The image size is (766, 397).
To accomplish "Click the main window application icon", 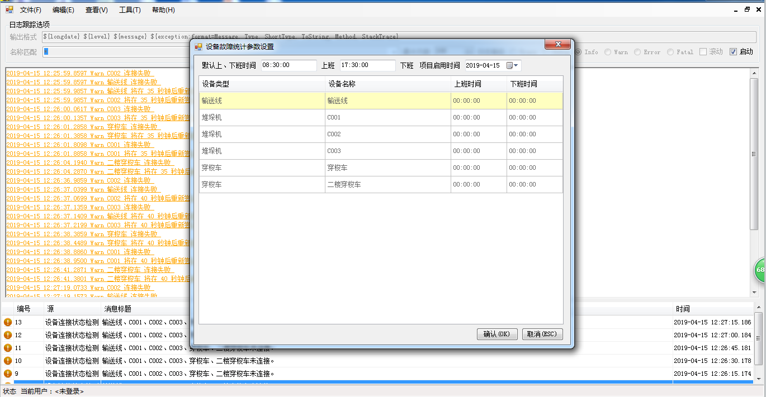I will coord(10,9).
